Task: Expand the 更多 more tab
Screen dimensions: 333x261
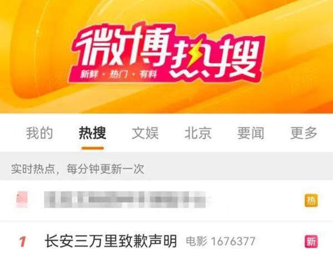Action: [304, 133]
